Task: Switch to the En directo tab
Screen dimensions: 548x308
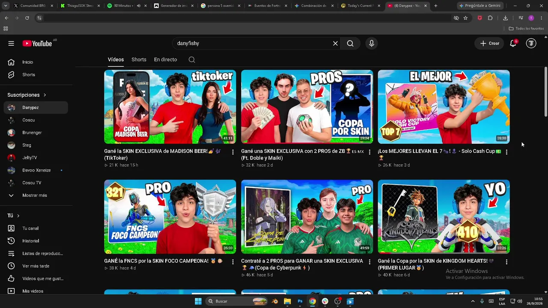Action: coord(165,59)
